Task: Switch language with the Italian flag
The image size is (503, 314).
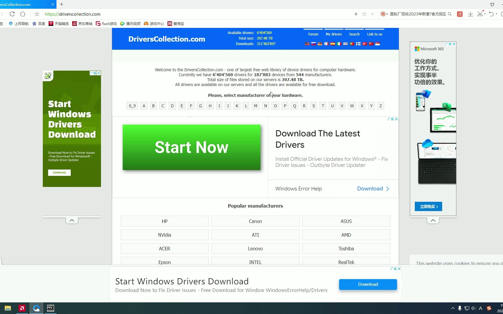Action: click(x=339, y=44)
